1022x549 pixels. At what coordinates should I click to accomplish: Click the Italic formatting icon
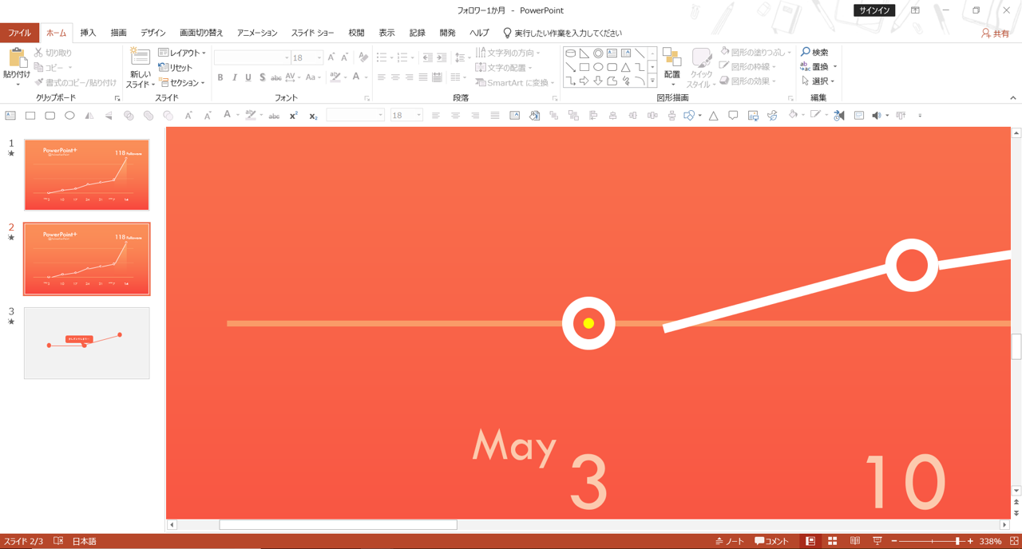(235, 77)
